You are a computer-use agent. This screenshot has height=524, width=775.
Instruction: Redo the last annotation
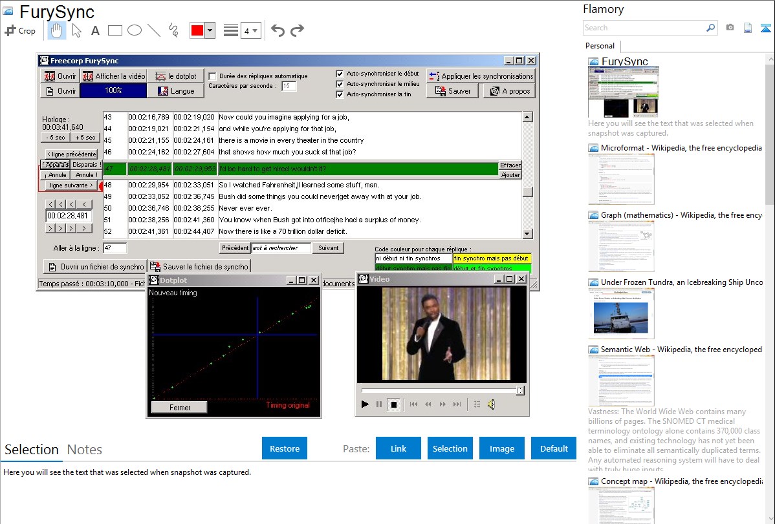tap(297, 30)
